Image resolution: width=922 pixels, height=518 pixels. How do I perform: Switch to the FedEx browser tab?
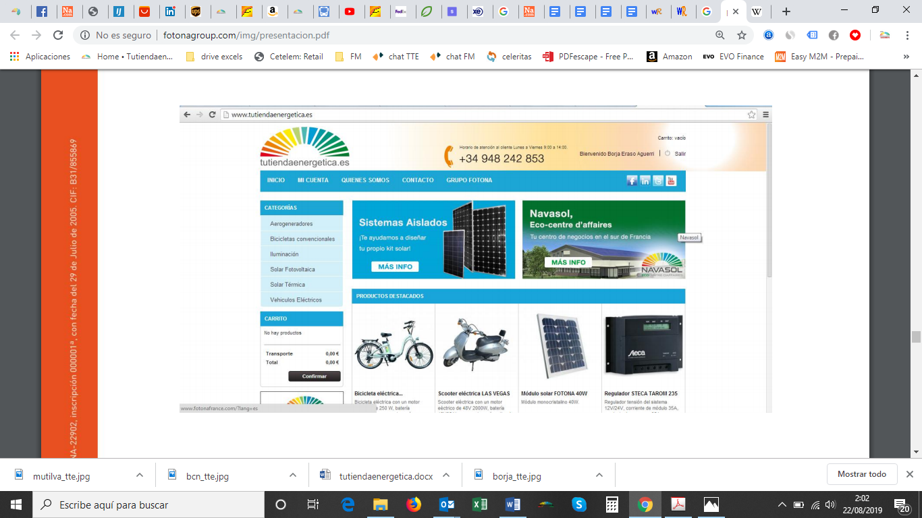(x=400, y=11)
